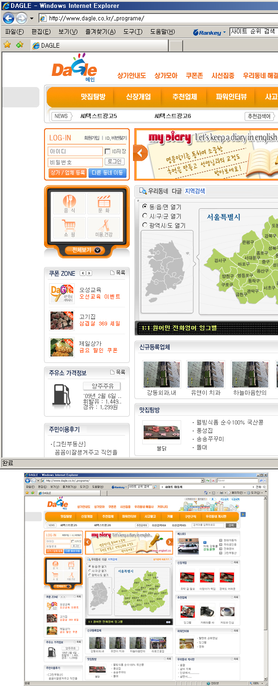This screenshot has width=278, height=686.
Task: Click the gas pump icon in enlarged screenshot
Action: [x=62, y=394]
